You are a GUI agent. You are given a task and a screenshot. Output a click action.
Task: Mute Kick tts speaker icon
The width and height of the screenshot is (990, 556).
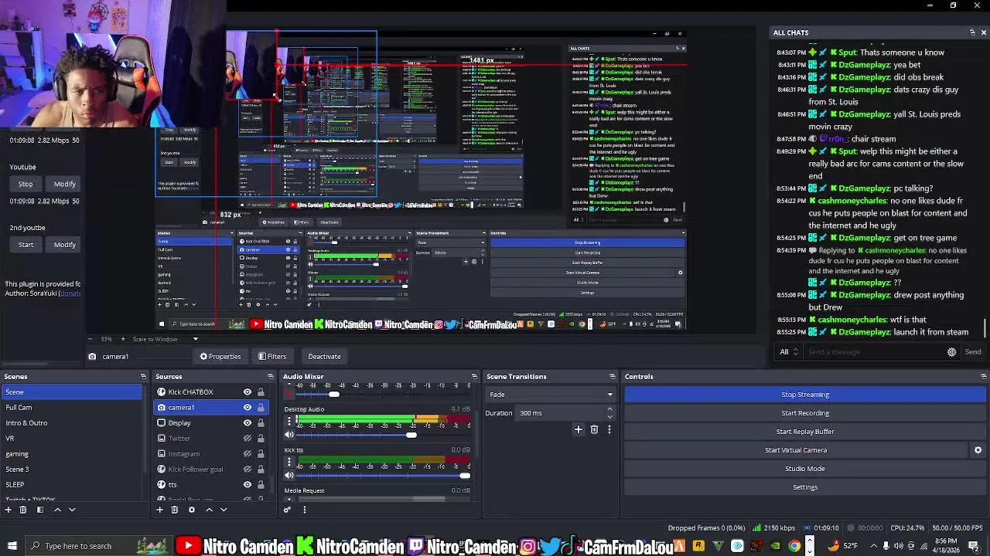point(289,476)
